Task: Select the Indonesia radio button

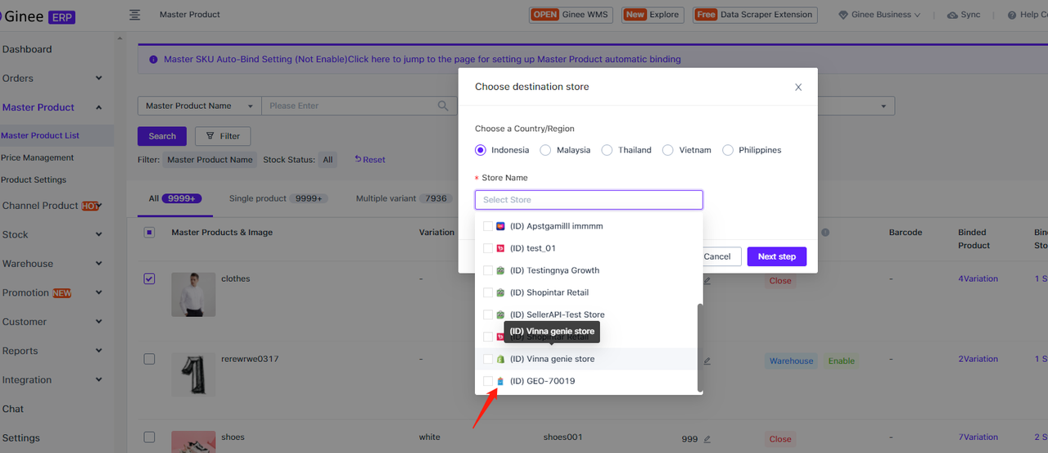Action: pos(481,150)
